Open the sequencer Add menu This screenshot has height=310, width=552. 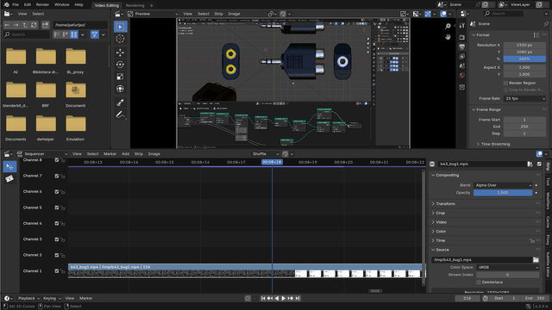click(125, 154)
